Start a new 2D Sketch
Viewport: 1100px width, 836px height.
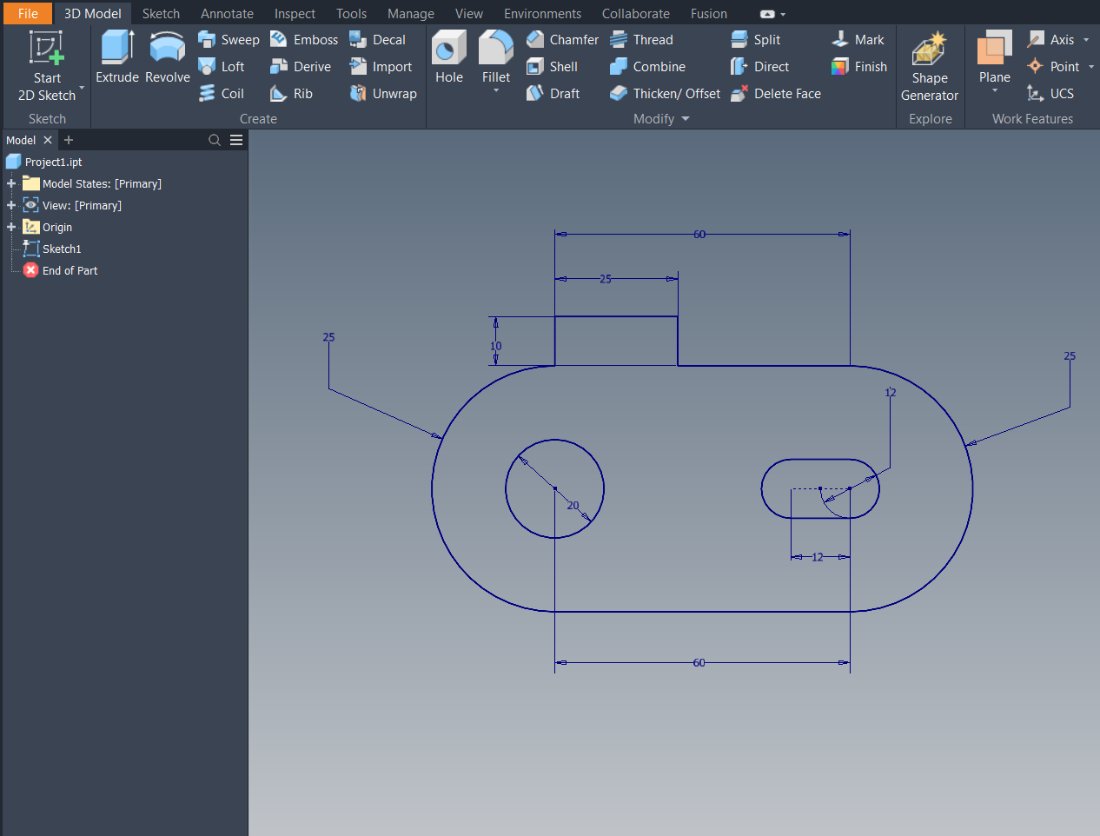[x=47, y=66]
